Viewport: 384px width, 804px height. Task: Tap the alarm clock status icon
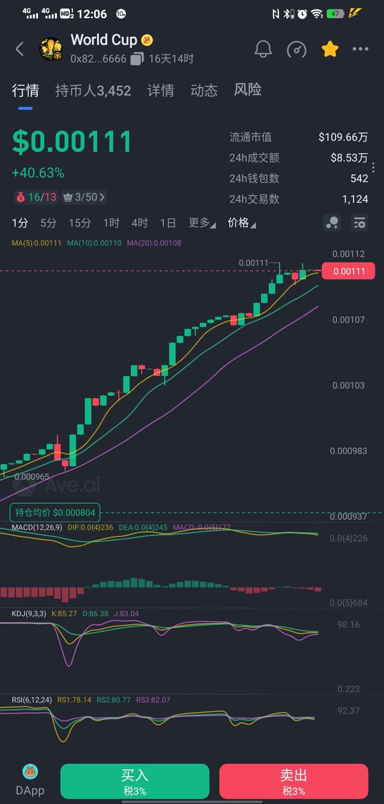[302, 13]
